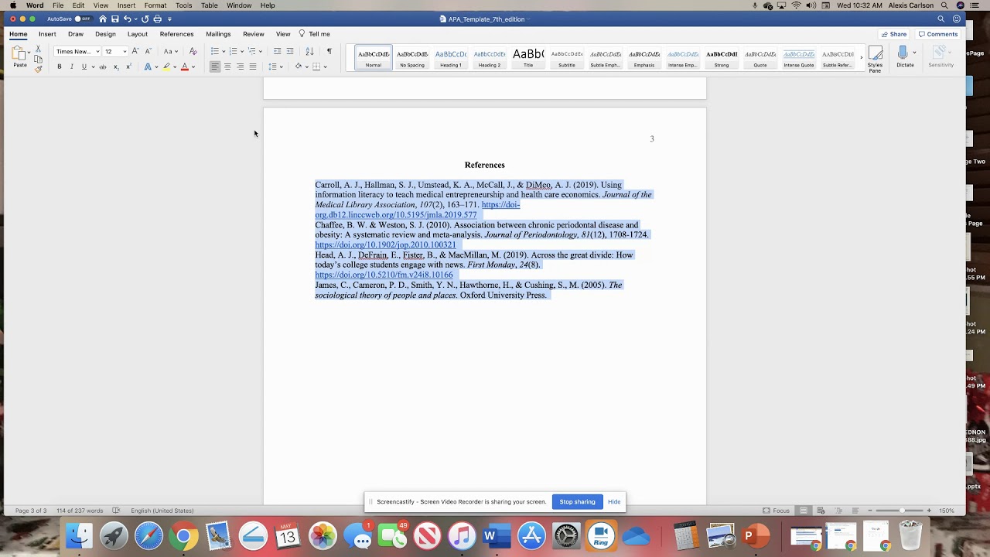
Task: Expand the styles gallery arrow
Action: click(x=861, y=58)
